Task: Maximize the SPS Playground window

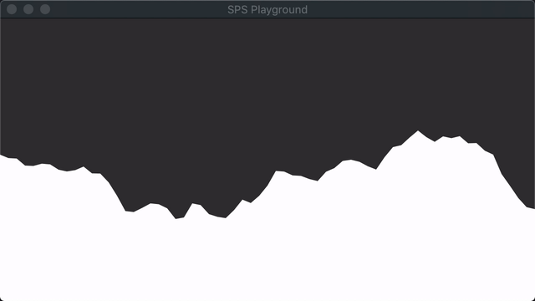Action: 45,9
